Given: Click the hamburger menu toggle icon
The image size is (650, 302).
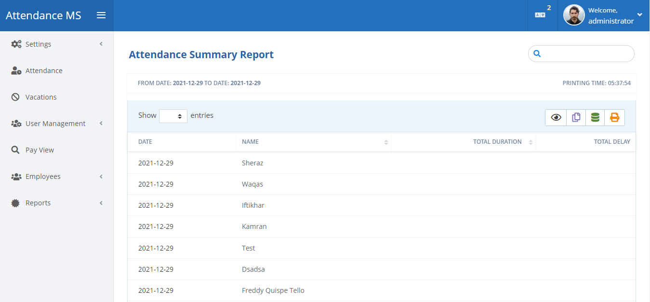Looking at the screenshot, I should point(101,15).
